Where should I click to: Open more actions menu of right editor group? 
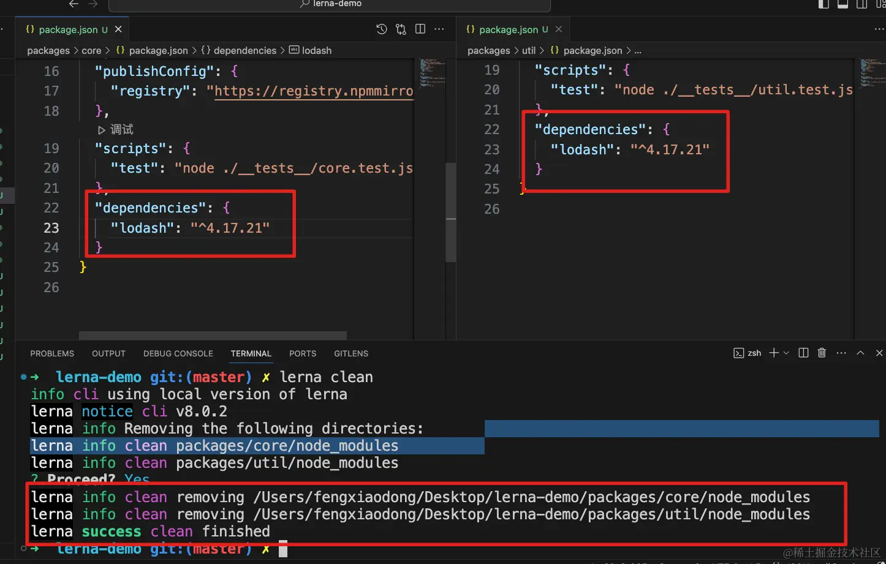(879, 29)
